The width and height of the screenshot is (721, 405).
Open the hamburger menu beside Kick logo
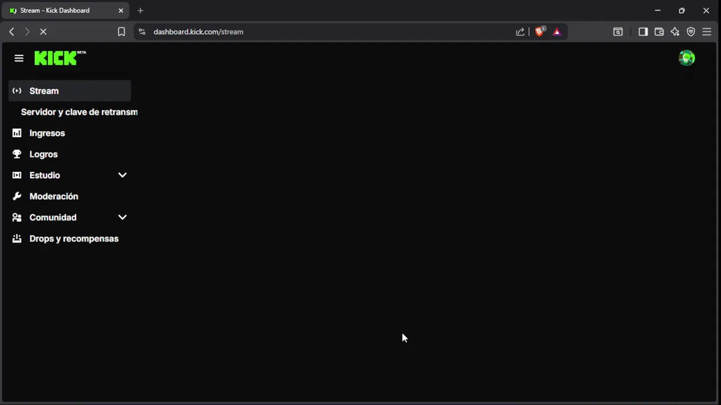[x=19, y=58]
